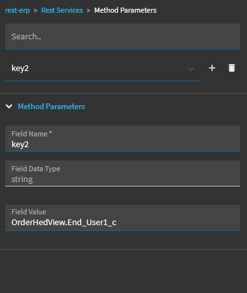Focus the Search box
Image resolution: width=247 pixels, height=293 pixels.
coord(123,36)
